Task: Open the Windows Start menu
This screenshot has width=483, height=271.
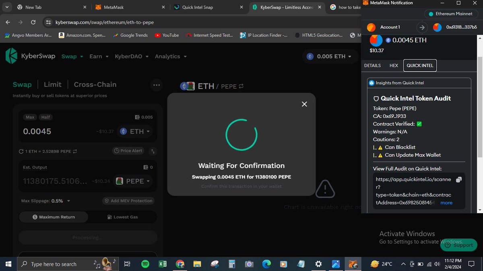Action: point(8,264)
